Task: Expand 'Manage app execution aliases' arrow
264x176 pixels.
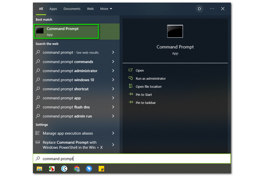Action: pos(113,133)
